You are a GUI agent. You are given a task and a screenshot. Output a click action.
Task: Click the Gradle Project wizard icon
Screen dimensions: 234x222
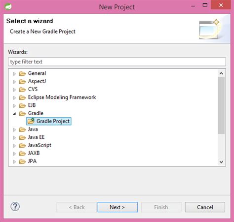coord(31,121)
